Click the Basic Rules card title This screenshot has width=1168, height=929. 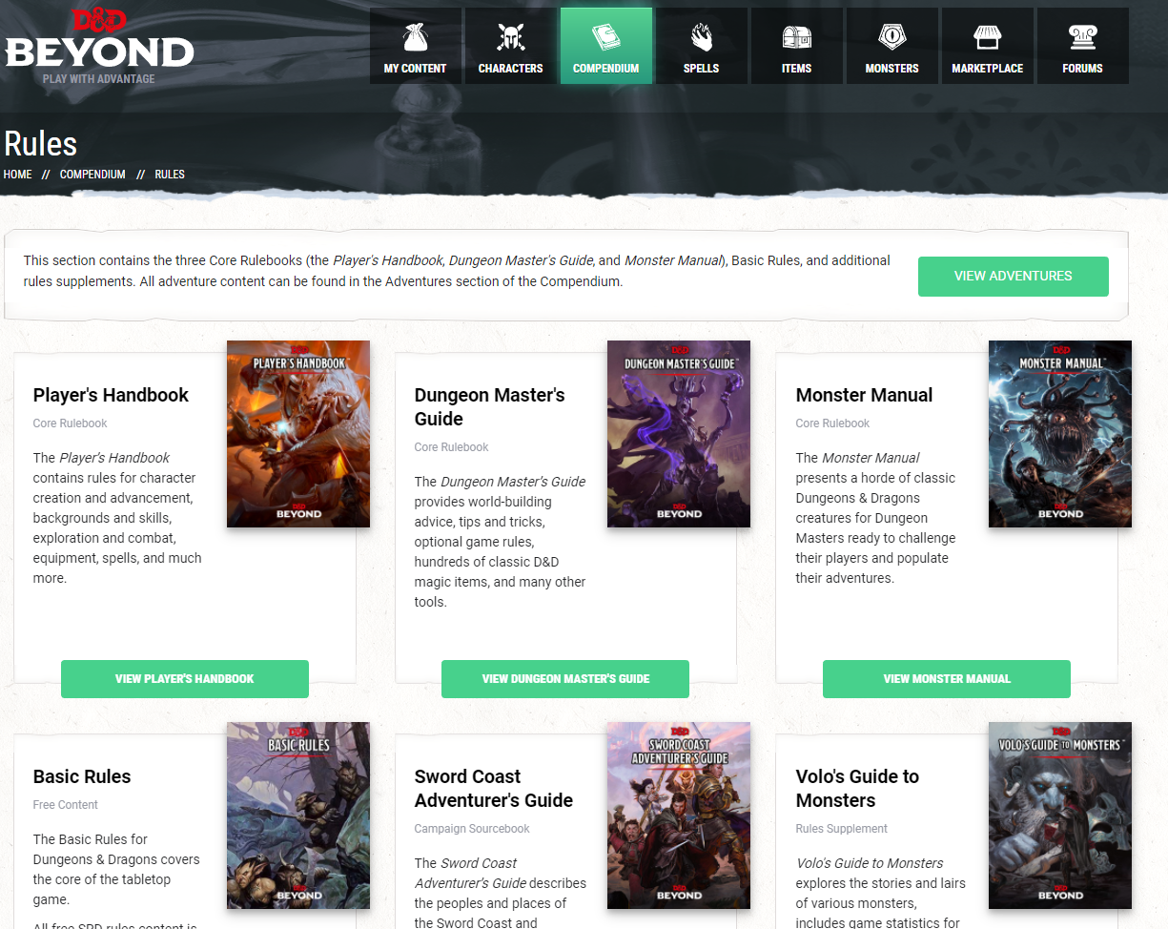(82, 776)
